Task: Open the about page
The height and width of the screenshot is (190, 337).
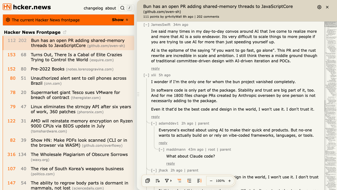Action: pos(111,8)
